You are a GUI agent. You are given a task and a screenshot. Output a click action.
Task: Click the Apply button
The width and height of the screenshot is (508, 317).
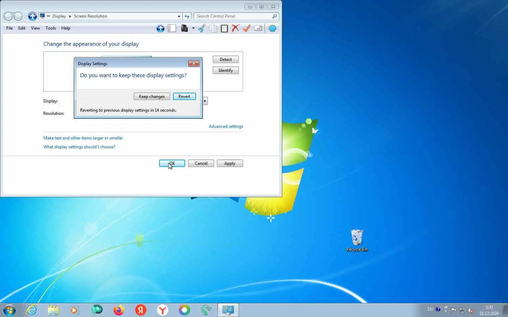tap(230, 163)
